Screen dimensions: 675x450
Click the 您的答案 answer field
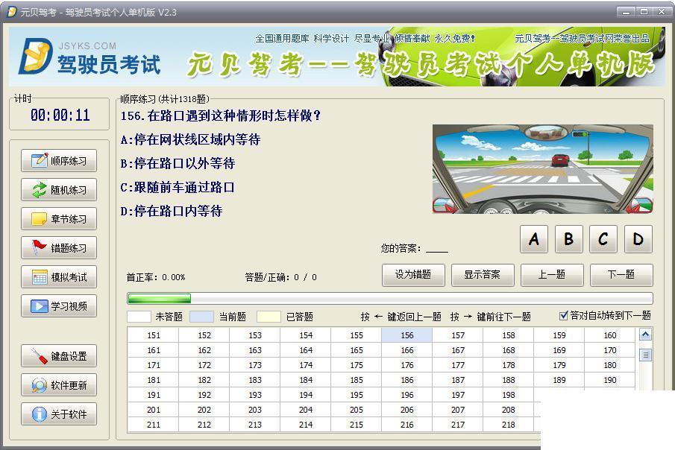436,249
